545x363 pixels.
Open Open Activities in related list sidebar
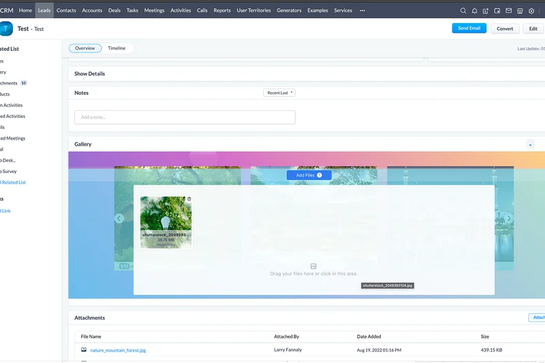pos(12,106)
